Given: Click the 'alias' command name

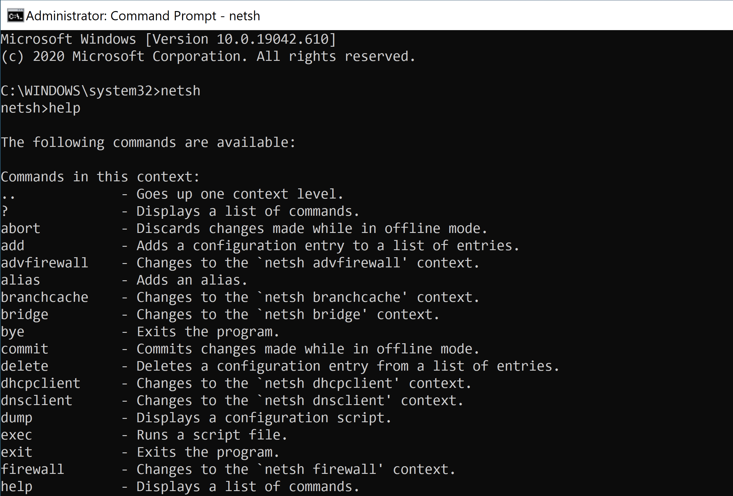Looking at the screenshot, I should click(x=21, y=280).
